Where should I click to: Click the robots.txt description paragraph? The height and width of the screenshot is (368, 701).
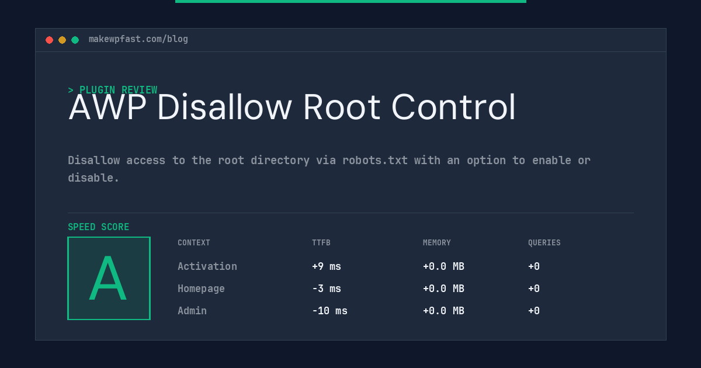pos(329,169)
